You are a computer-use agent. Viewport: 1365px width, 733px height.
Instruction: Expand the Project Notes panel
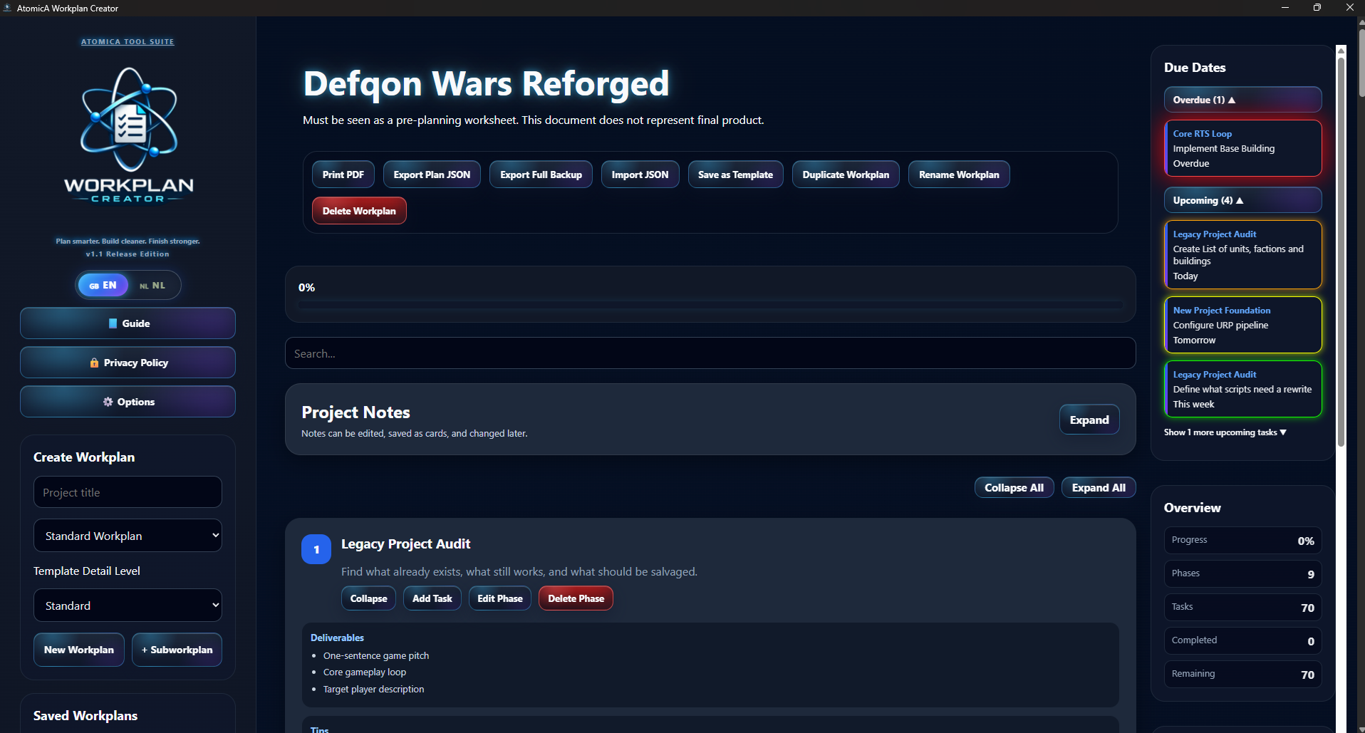[1089, 420]
